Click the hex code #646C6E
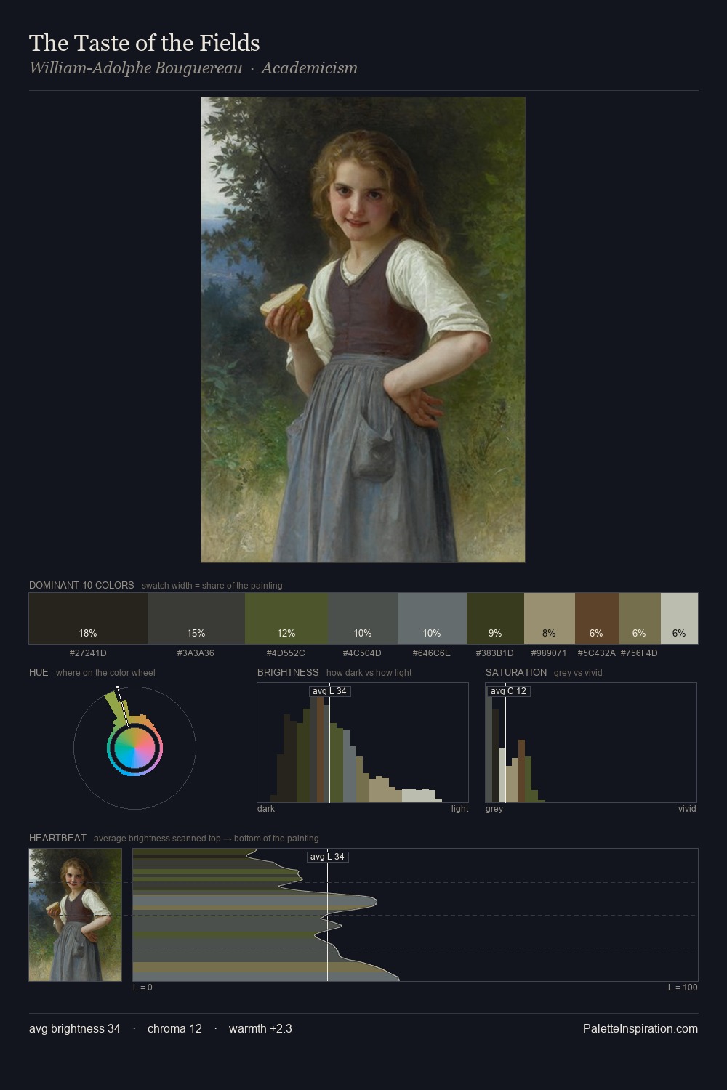Image resolution: width=727 pixels, height=1090 pixels. 431,653
